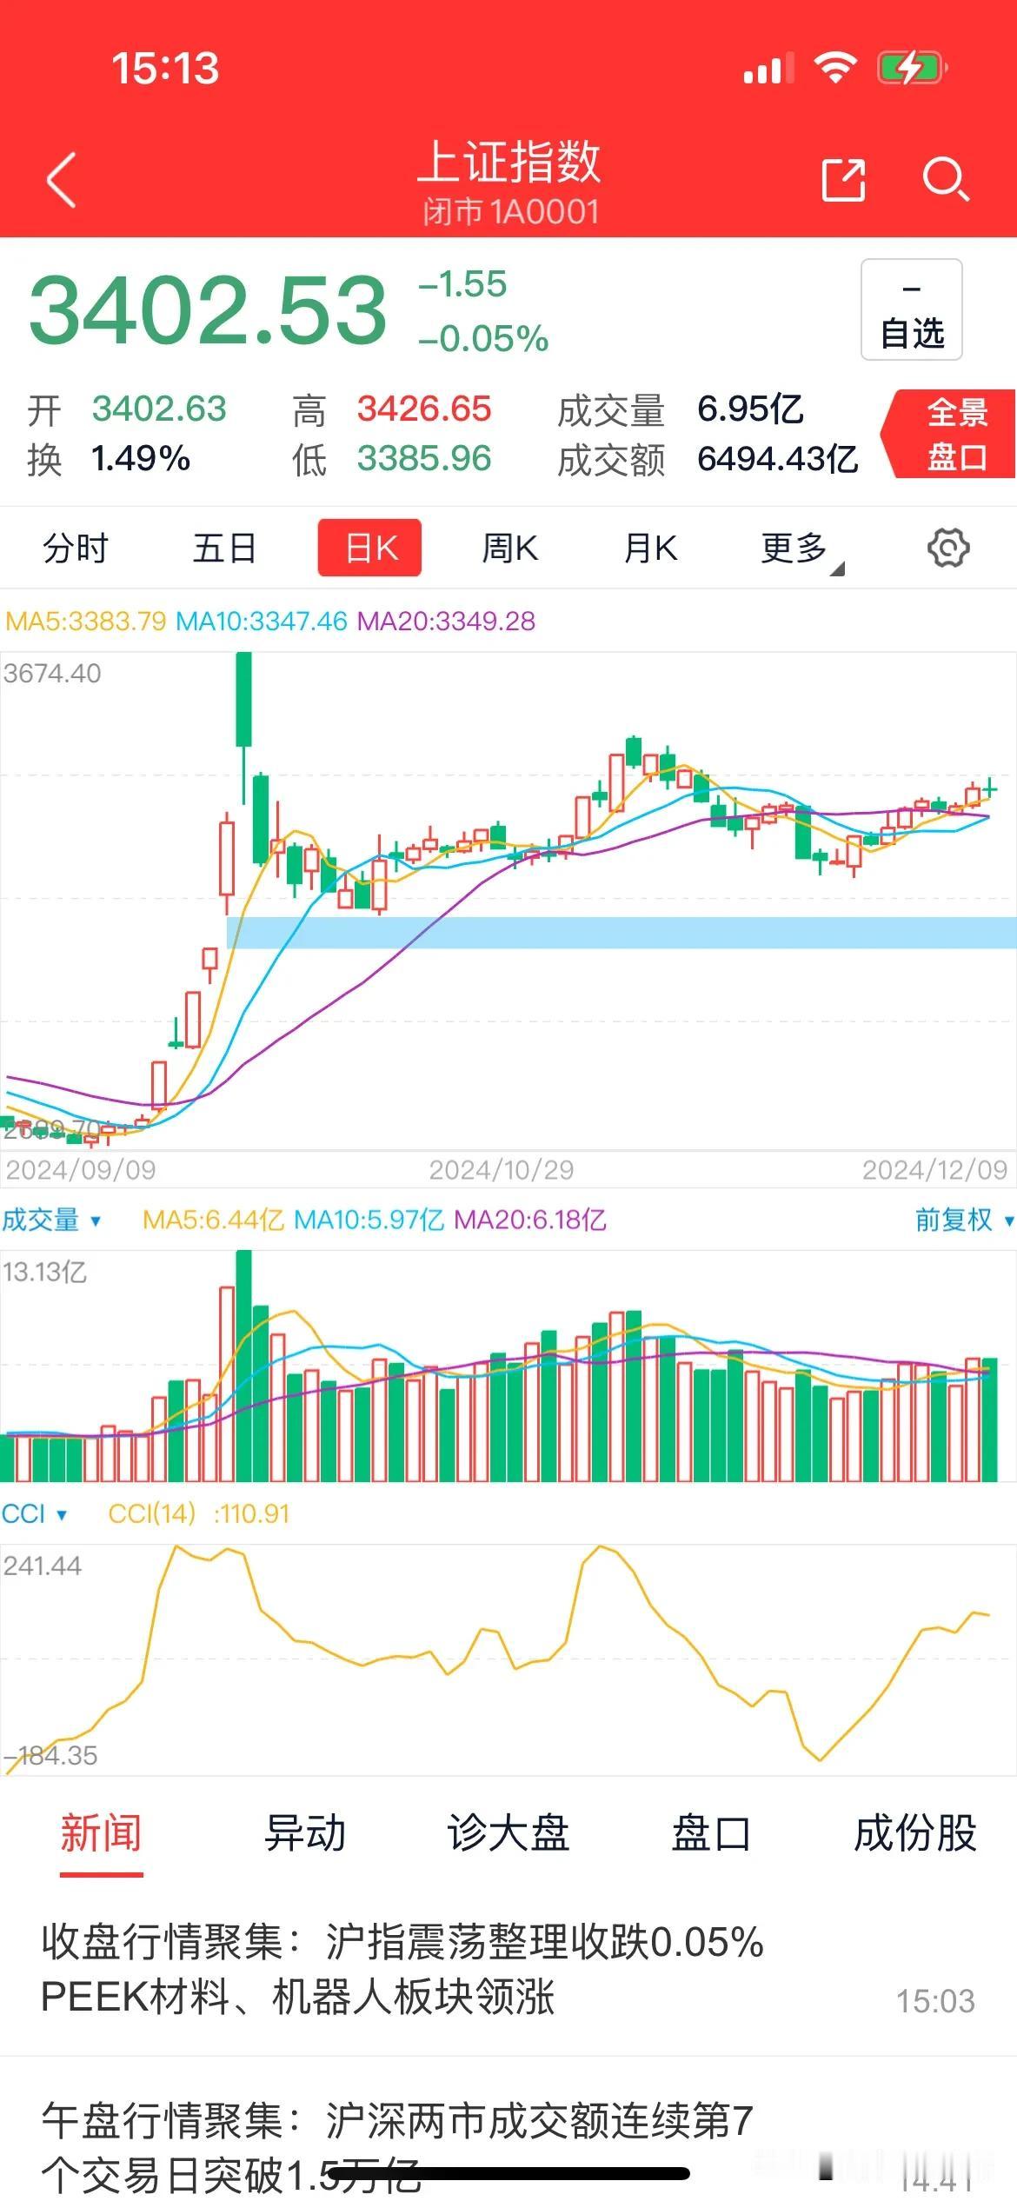Tap the open value 3402.63
The height and width of the screenshot is (2201, 1017).
[x=159, y=409]
